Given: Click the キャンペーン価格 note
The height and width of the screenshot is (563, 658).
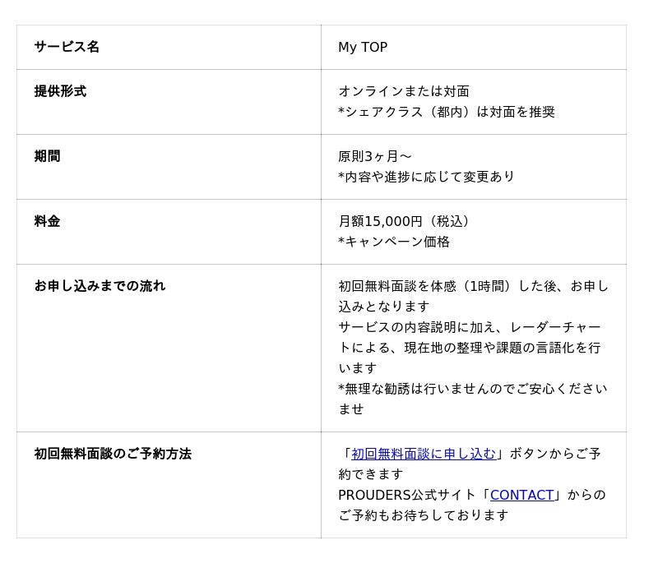Looking at the screenshot, I should click(395, 242).
